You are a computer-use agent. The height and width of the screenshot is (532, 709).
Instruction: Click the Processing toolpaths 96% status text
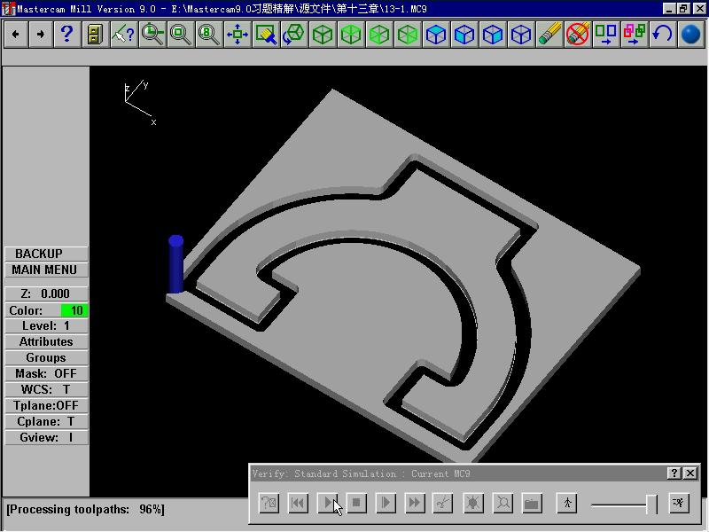(x=85, y=509)
